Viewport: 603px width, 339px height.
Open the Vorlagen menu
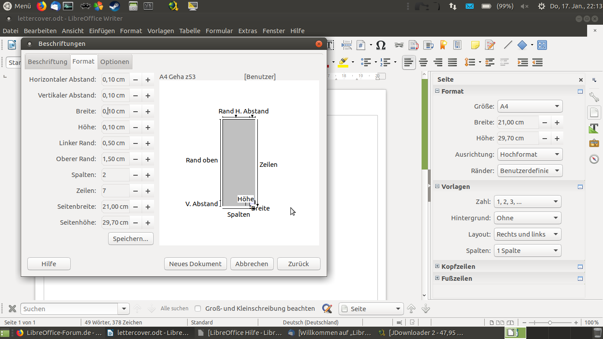pos(161,31)
